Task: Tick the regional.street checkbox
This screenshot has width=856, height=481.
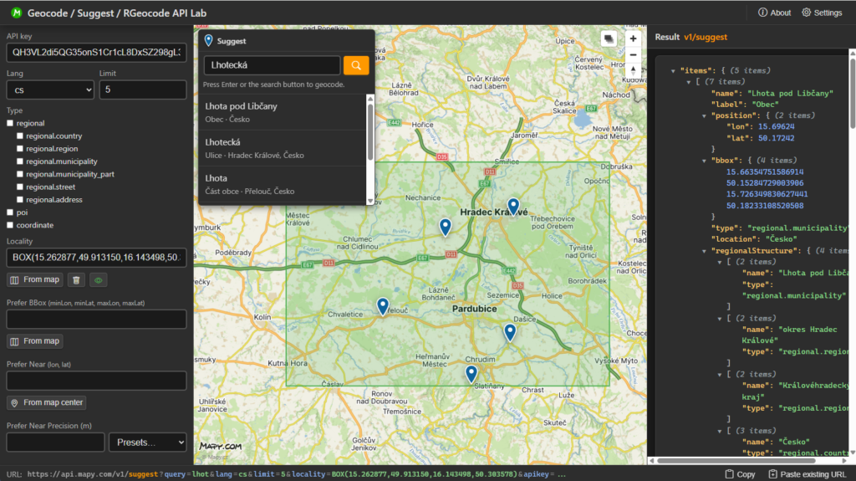Action: pyautogui.click(x=21, y=187)
